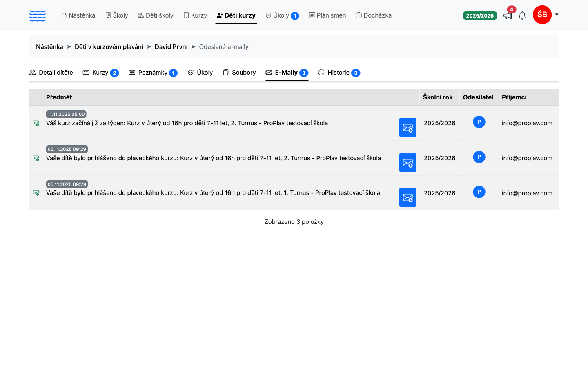The height and width of the screenshot is (367, 588).
Task: Open the Kurzy tab with badge 2
Action: (x=100, y=73)
